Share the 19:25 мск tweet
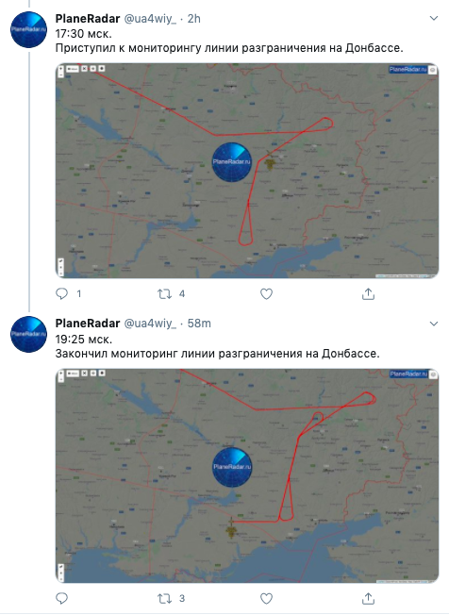The image size is (449, 615). [x=368, y=599]
